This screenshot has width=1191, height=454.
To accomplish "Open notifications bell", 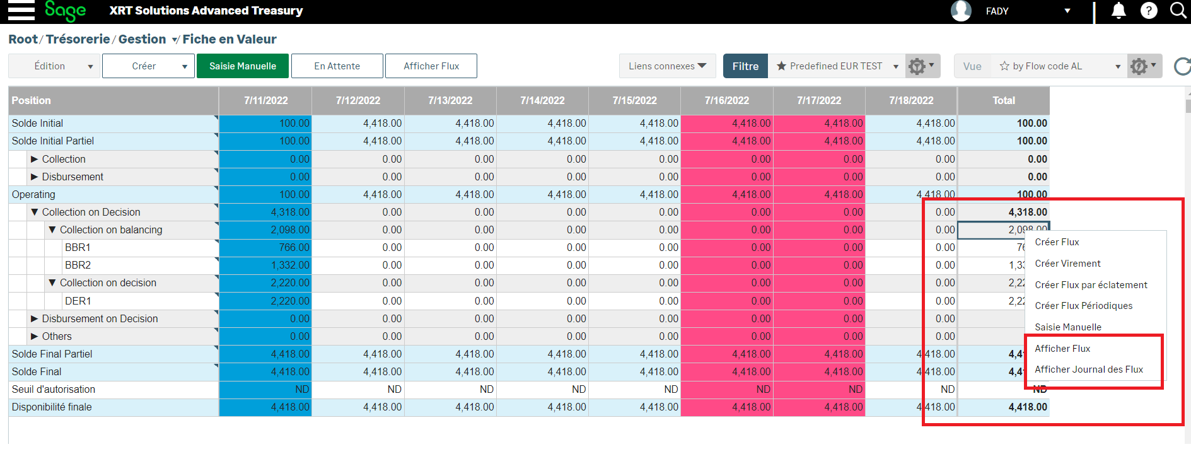I will [1118, 11].
